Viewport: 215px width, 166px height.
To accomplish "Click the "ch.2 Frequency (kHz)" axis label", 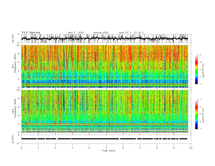I will tap(14, 108).
